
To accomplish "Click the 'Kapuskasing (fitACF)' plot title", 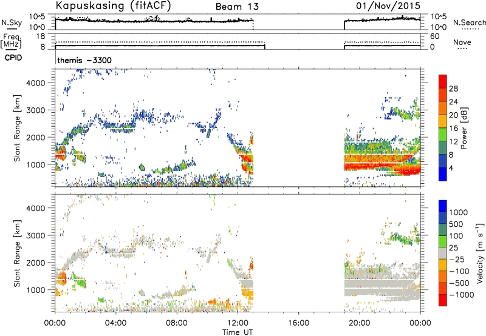I will tap(113, 5).
